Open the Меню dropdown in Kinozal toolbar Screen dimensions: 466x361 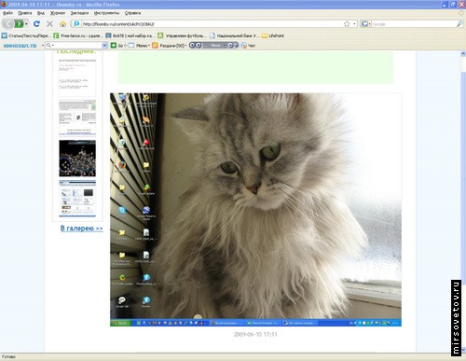click(139, 46)
